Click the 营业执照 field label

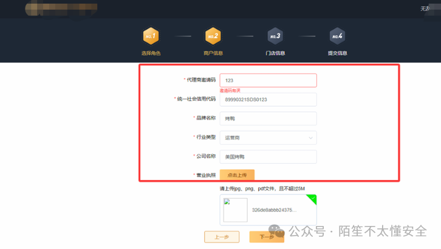(205, 175)
